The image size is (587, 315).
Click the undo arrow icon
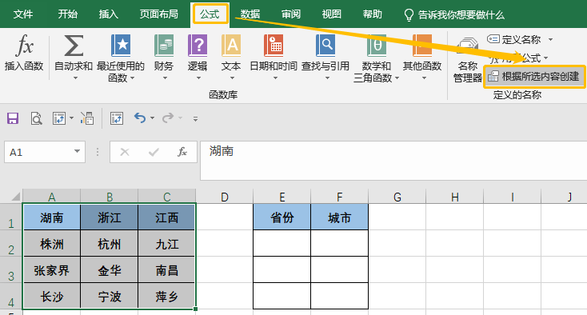click(x=140, y=118)
